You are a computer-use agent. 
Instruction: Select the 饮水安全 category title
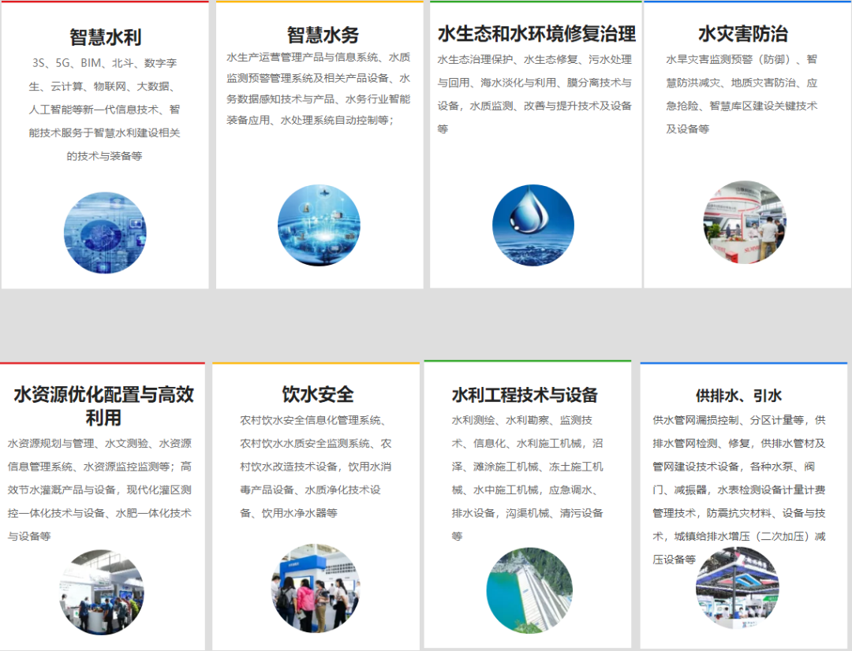tap(319, 392)
